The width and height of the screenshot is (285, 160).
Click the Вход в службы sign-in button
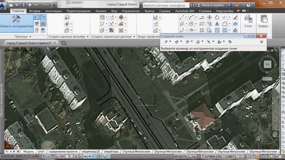tap(211, 5)
